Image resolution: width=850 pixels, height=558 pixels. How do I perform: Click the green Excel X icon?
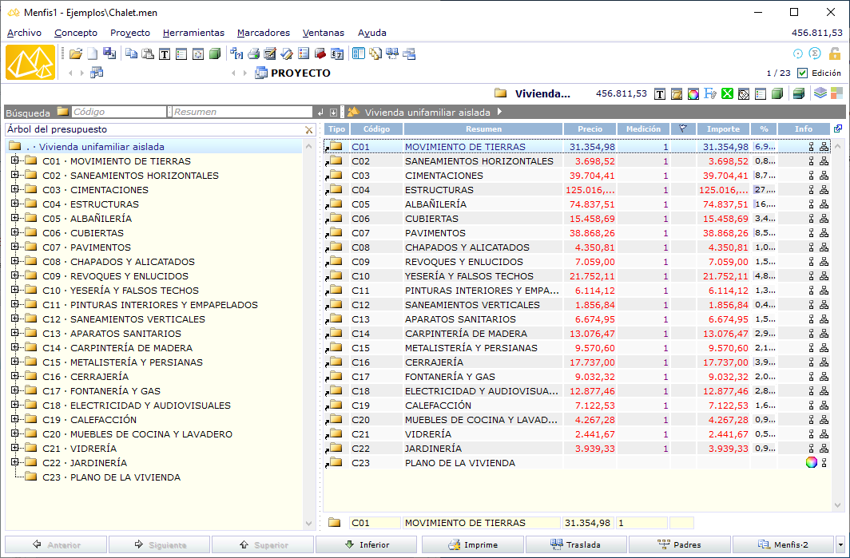727,93
